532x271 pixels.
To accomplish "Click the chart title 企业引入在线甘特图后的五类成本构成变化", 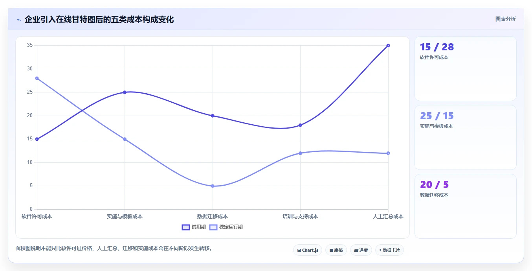I will pyautogui.click(x=99, y=19).
